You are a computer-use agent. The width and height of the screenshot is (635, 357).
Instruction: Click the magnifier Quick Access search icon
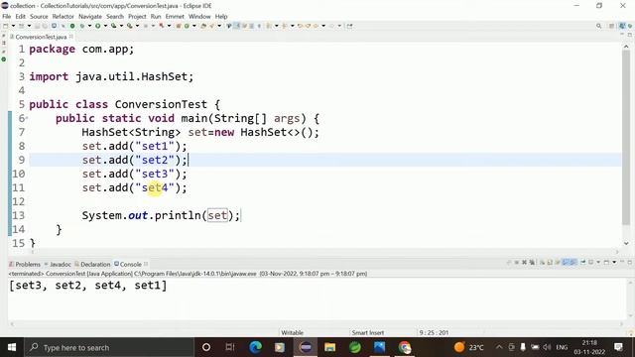click(x=598, y=26)
